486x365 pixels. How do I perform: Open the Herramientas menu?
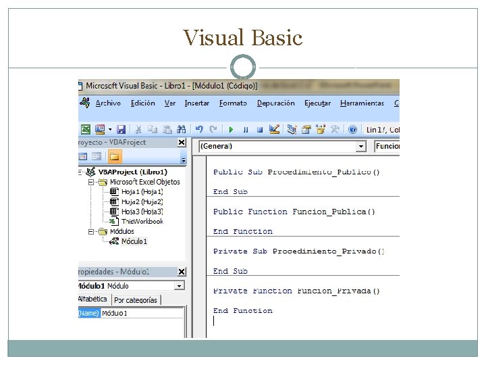tap(362, 103)
